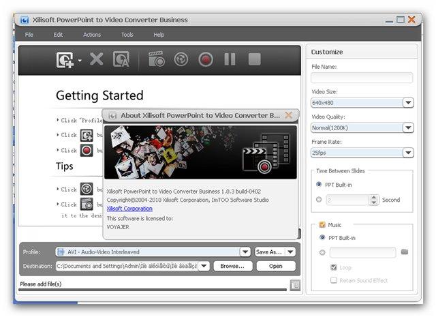Image resolution: width=436 pixels, height=317 pixels.
Task: Open the Tools menu
Action: pyautogui.click(x=127, y=35)
